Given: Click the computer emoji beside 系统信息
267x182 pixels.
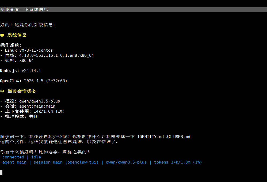Looking at the screenshot, I should click(2, 35).
